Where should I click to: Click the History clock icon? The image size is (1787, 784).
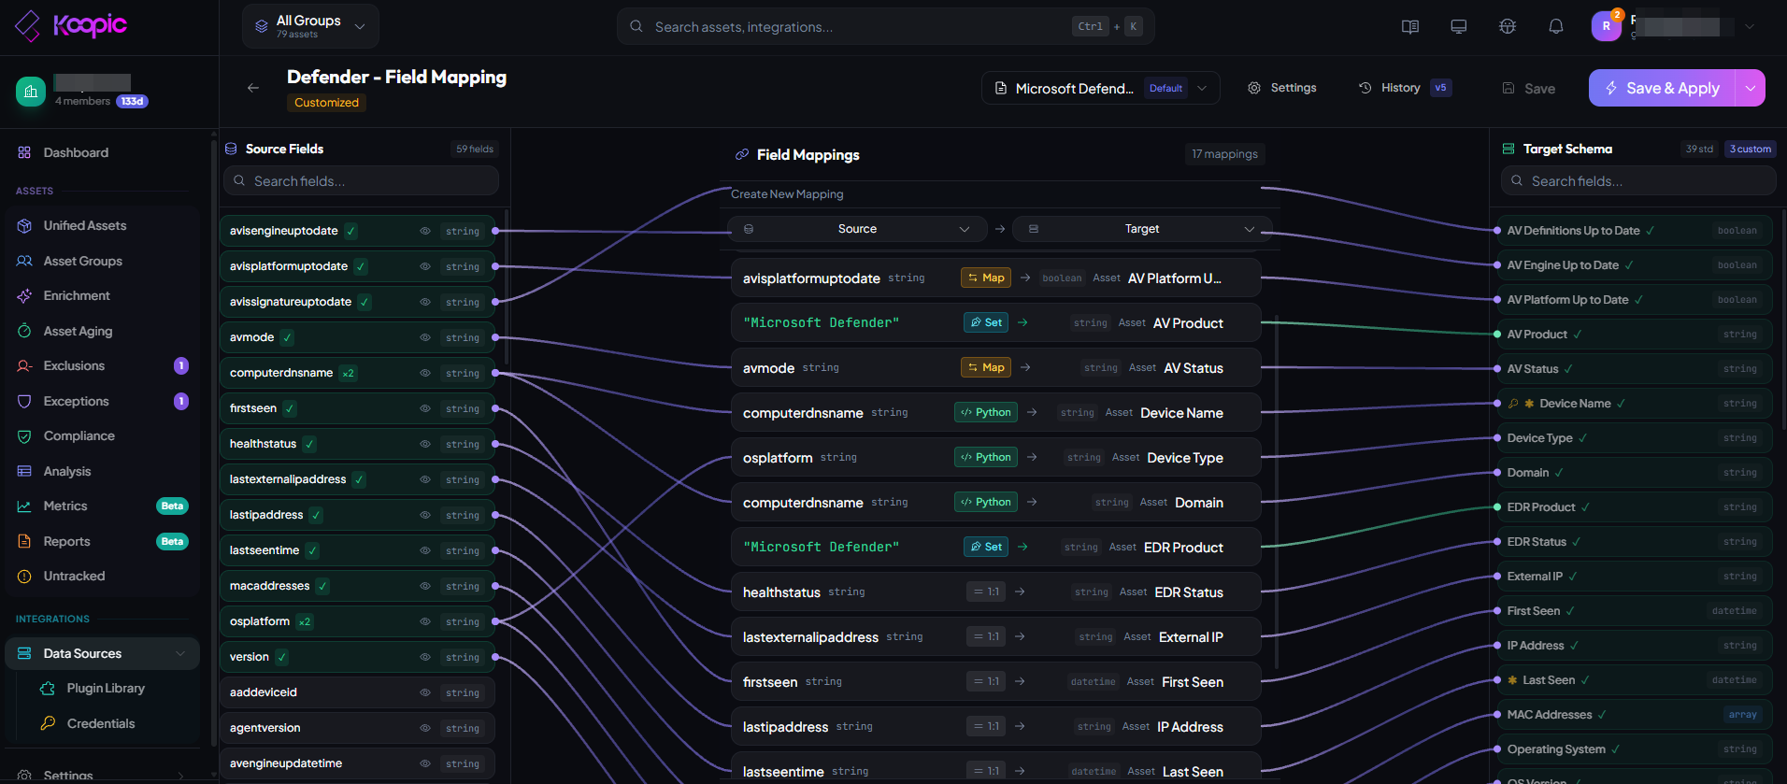(x=1365, y=88)
